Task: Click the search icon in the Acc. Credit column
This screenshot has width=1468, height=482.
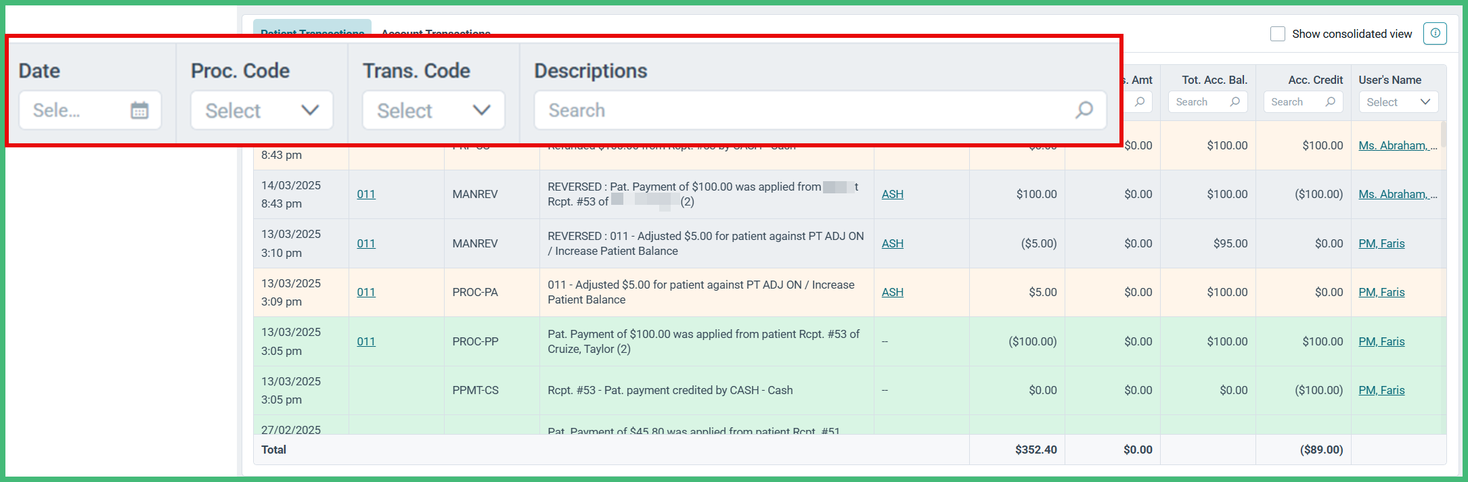Action: coord(1331,101)
